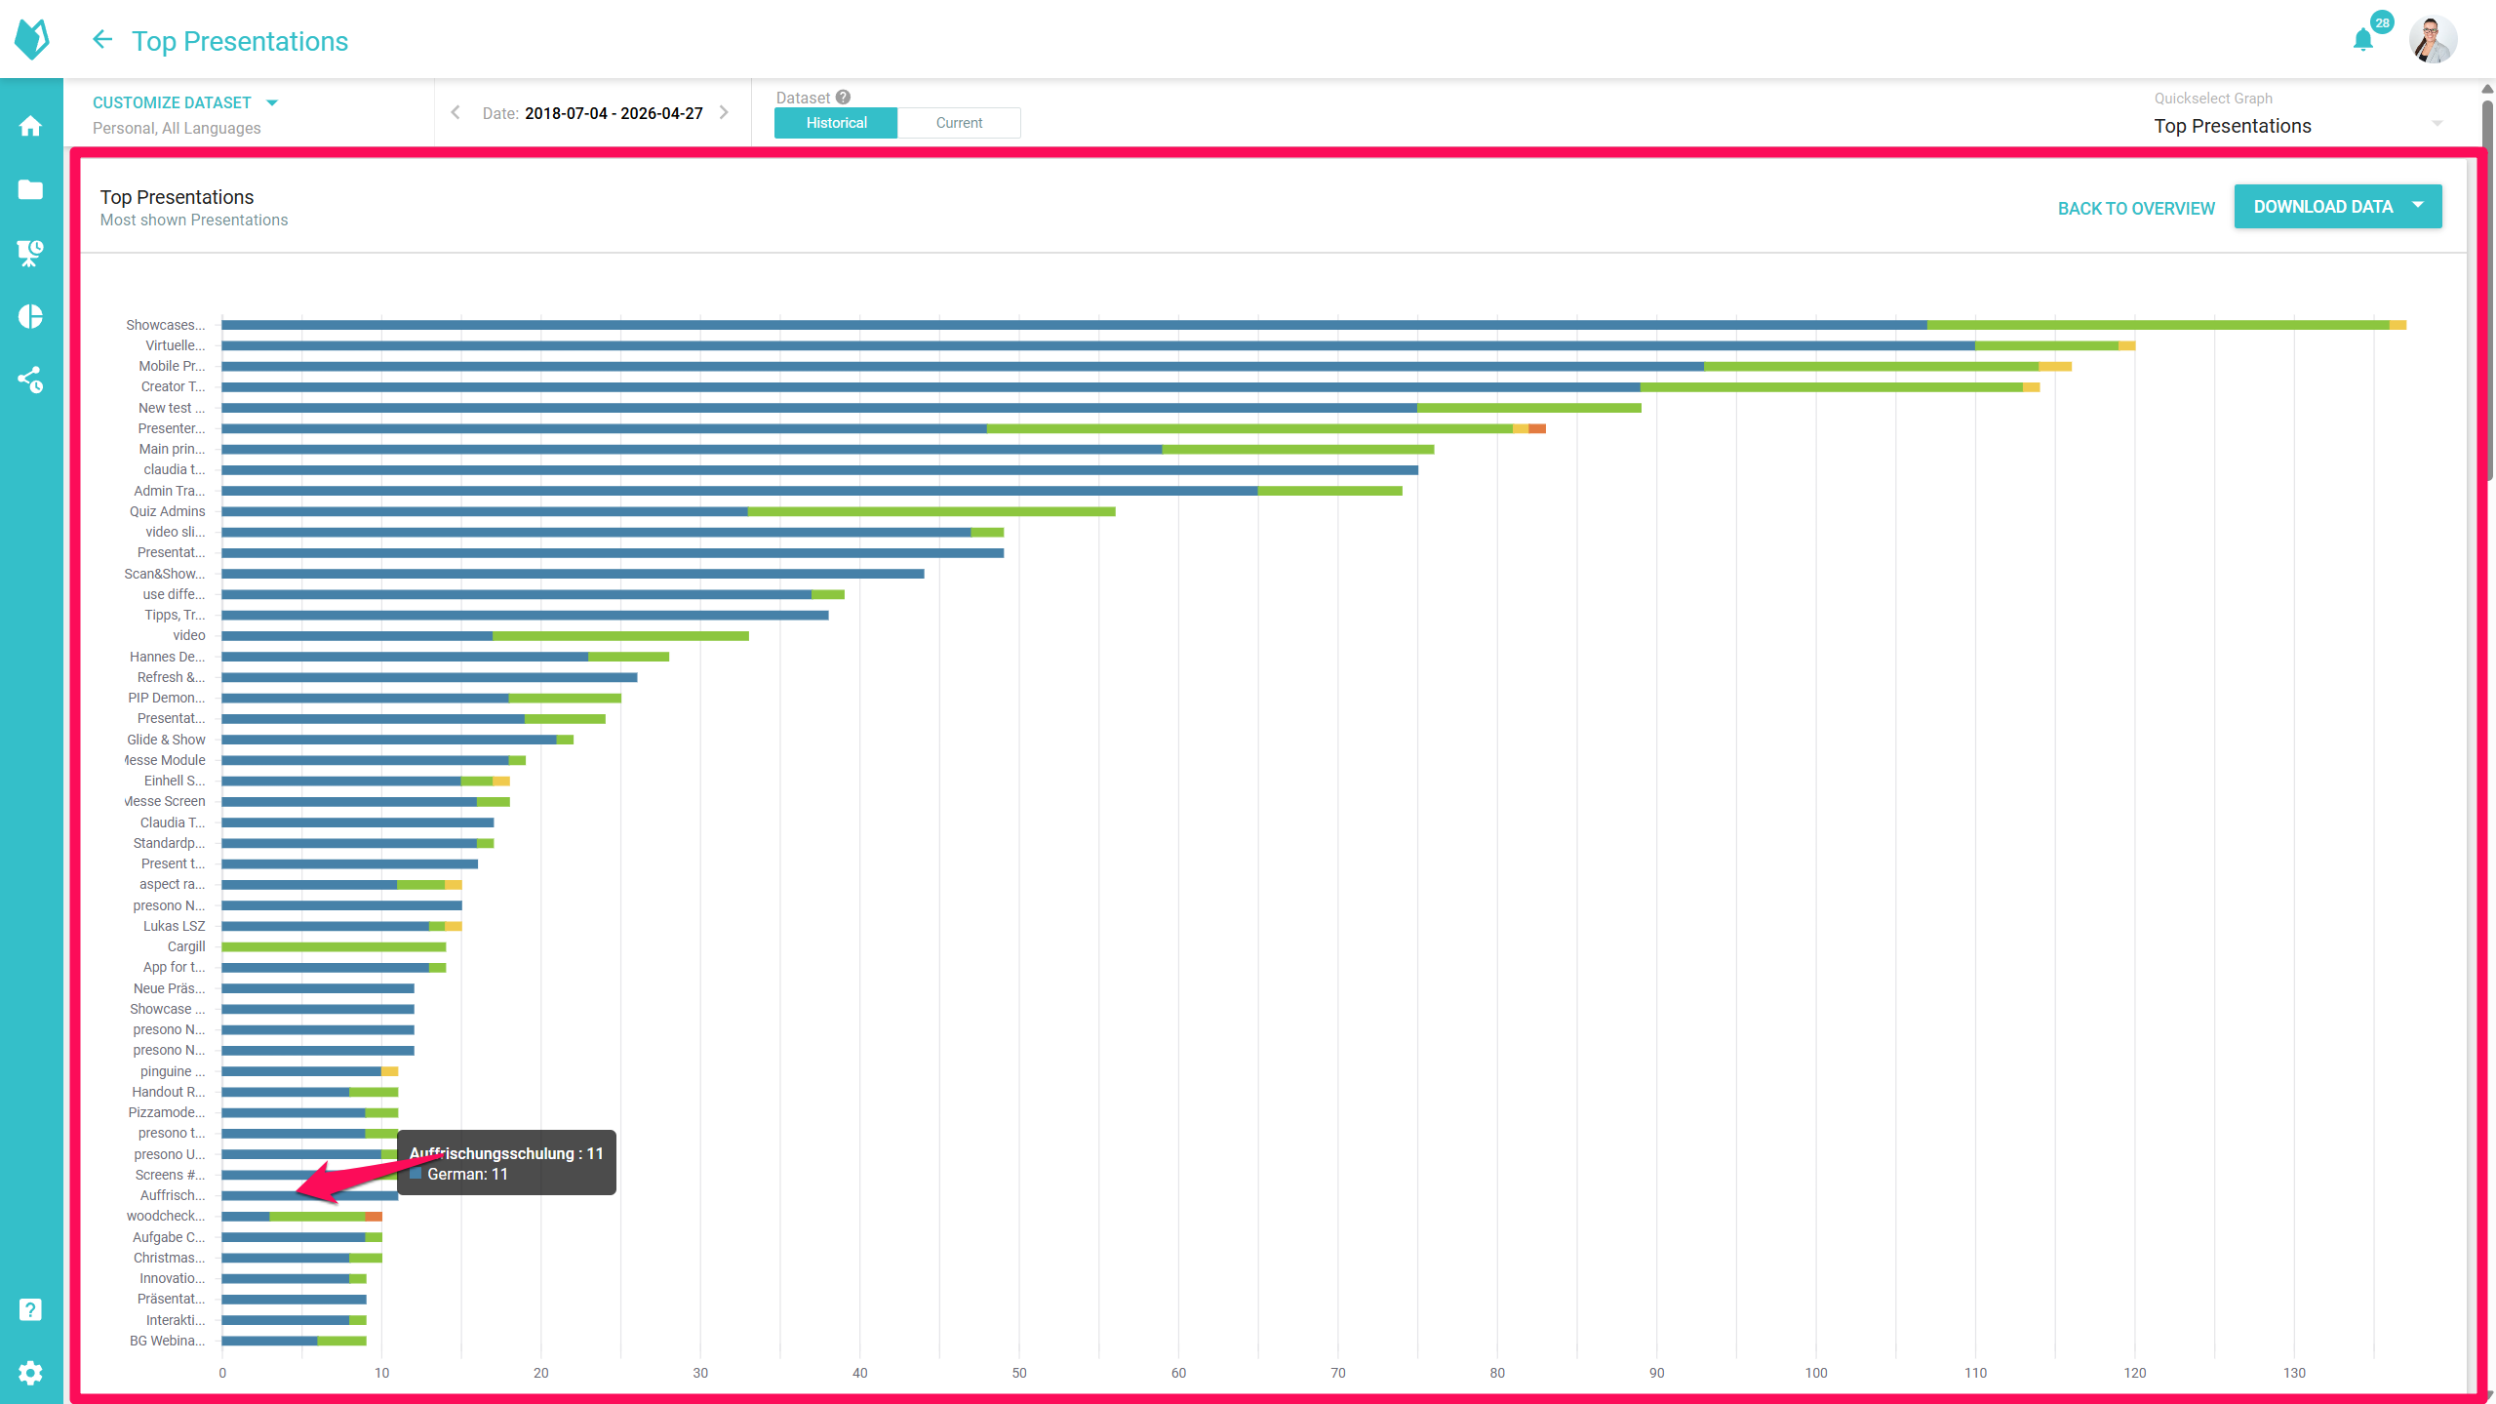The image size is (2496, 1404).
Task: Open the Quickselect Graph dropdown
Action: (x=2300, y=126)
